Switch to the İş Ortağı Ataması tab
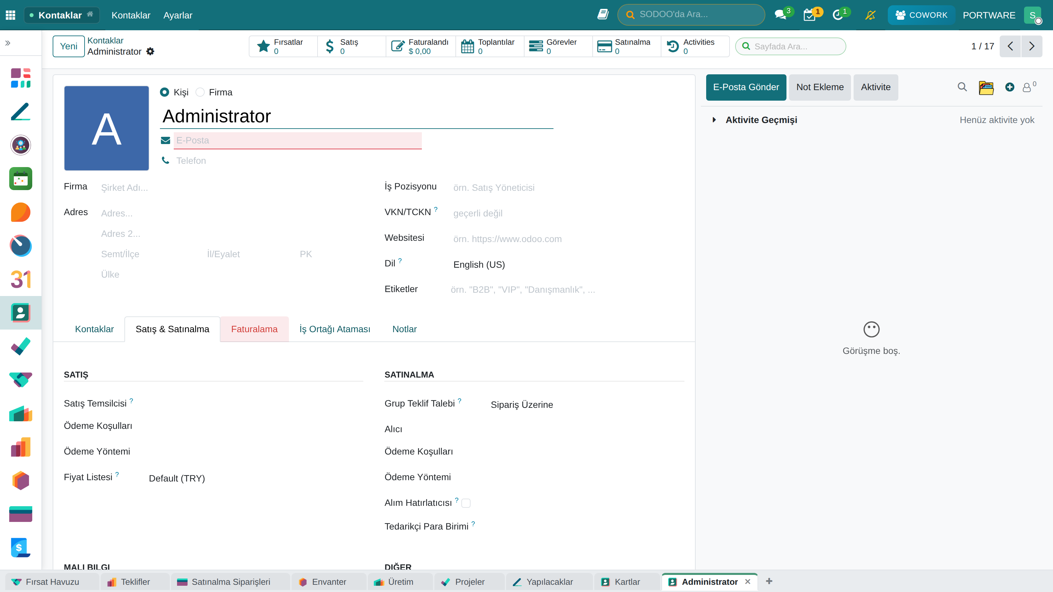The image size is (1053, 592). pyautogui.click(x=335, y=329)
